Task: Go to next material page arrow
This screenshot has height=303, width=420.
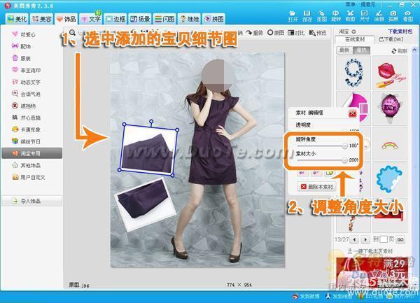Action: [365, 239]
